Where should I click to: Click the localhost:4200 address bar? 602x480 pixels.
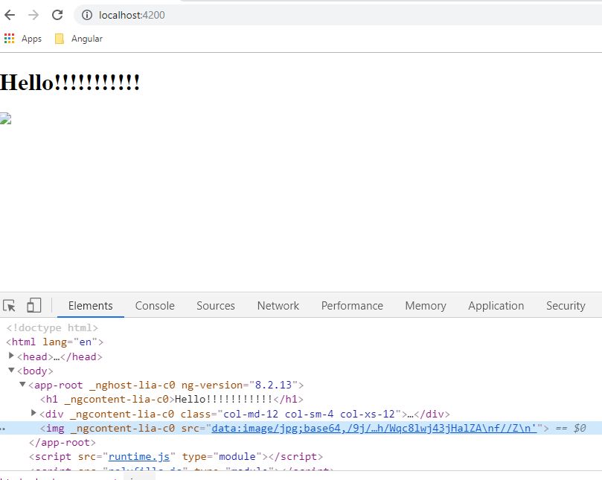click(338, 15)
